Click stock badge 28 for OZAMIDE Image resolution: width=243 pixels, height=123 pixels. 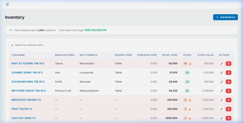187,73
